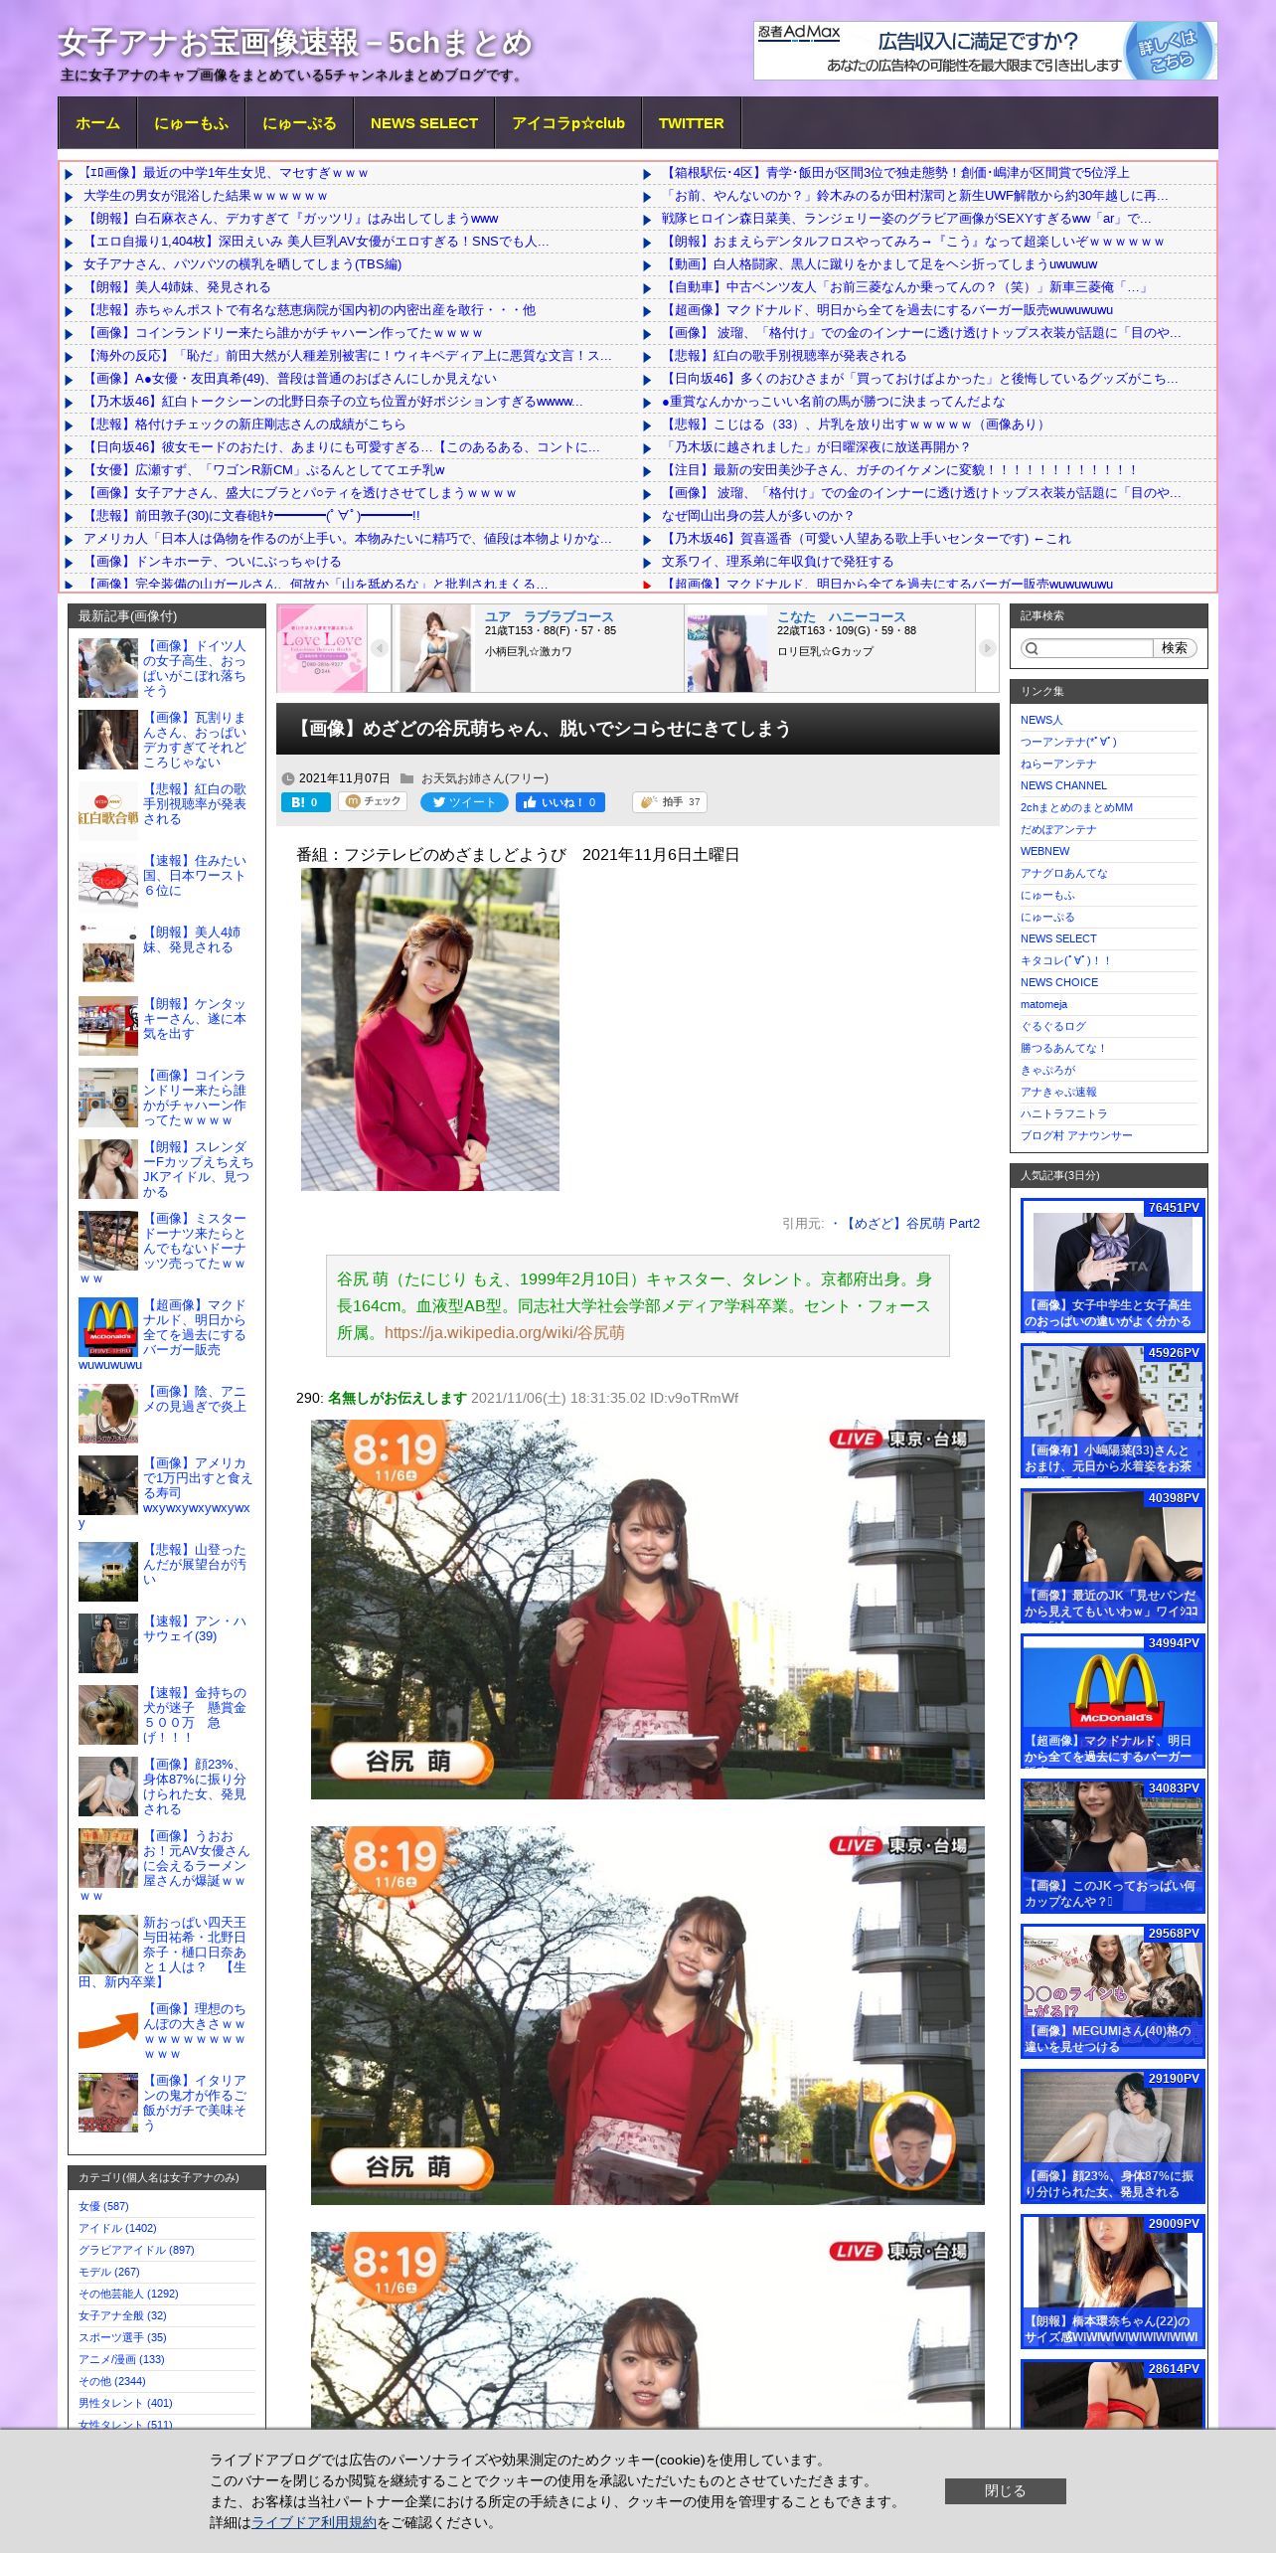Open the Wikipedia 谷尻萌 link
Viewport: 1276px width, 2553px height.
tap(505, 1332)
